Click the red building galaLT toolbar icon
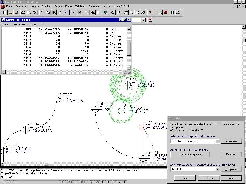 pos(165,13)
